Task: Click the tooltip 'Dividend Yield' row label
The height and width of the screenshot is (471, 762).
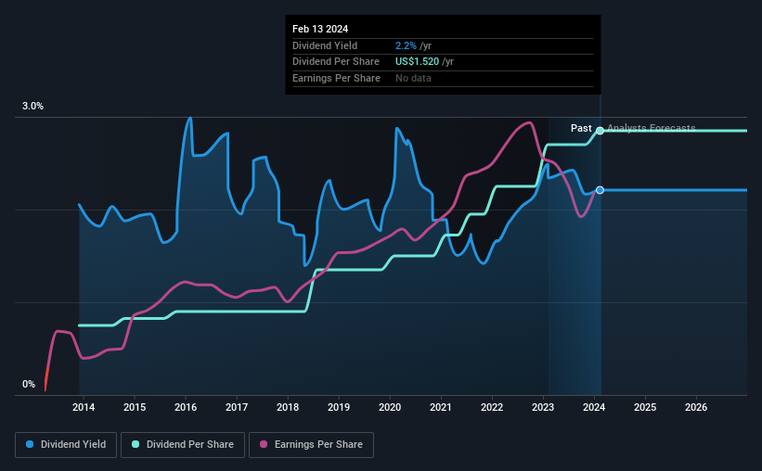Action: tap(325, 45)
